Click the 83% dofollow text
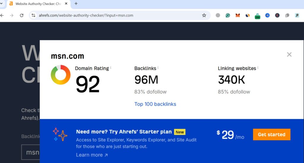Screen dimensions: 304x163 [x=151, y=92]
